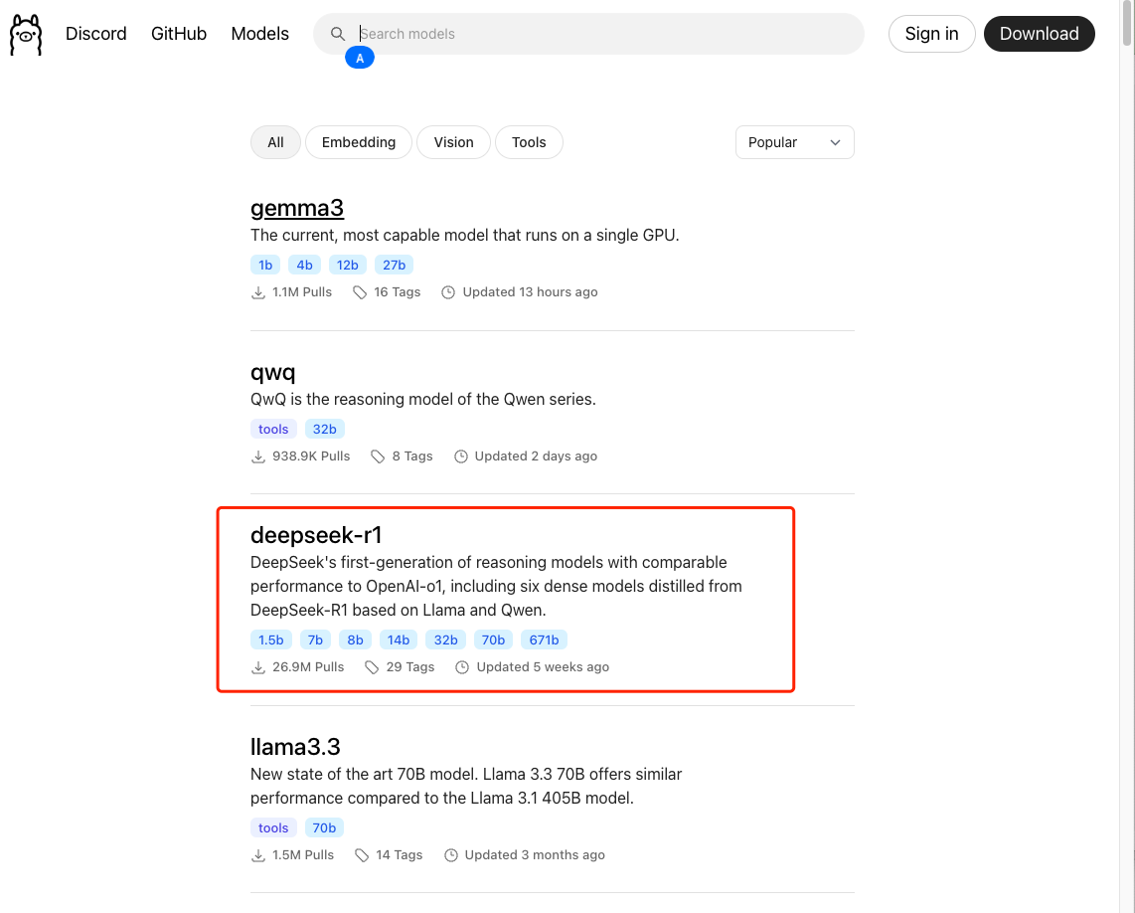Click the blue A badge below search
1135x913 pixels.
360,58
